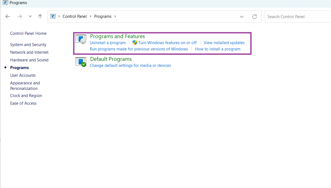The height and width of the screenshot is (188, 331).
Task: Click the UAC shield beside Turn Windows features
Action: (x=135, y=42)
